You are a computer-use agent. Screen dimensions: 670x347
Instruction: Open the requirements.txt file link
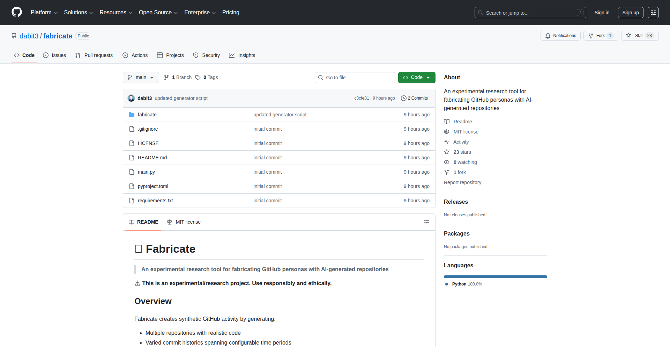click(155, 200)
